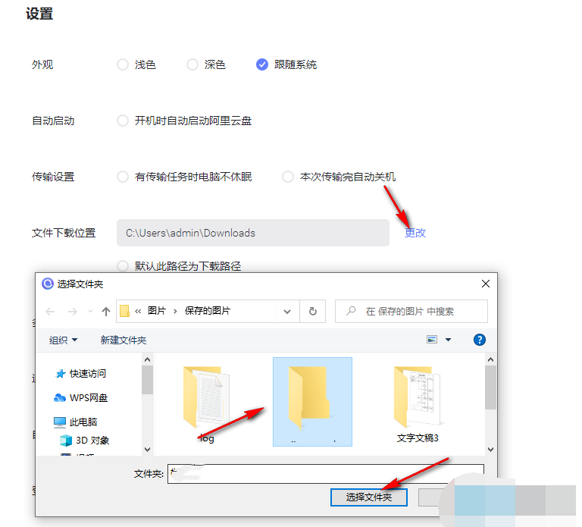Change the view mode icon
This screenshot has width=582, height=527.
point(432,340)
